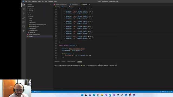Open File Explorer from taskbar
Screen dimensions: 173x97
[x=102, y=95]
